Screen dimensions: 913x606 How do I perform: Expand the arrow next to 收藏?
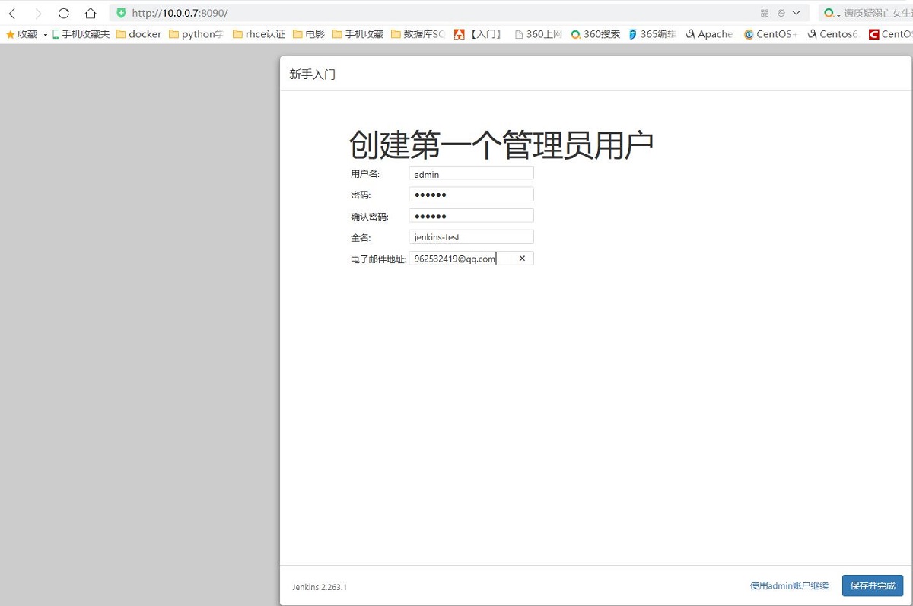click(46, 35)
